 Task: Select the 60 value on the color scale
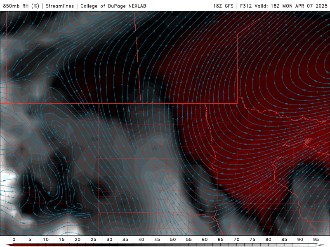205,240
